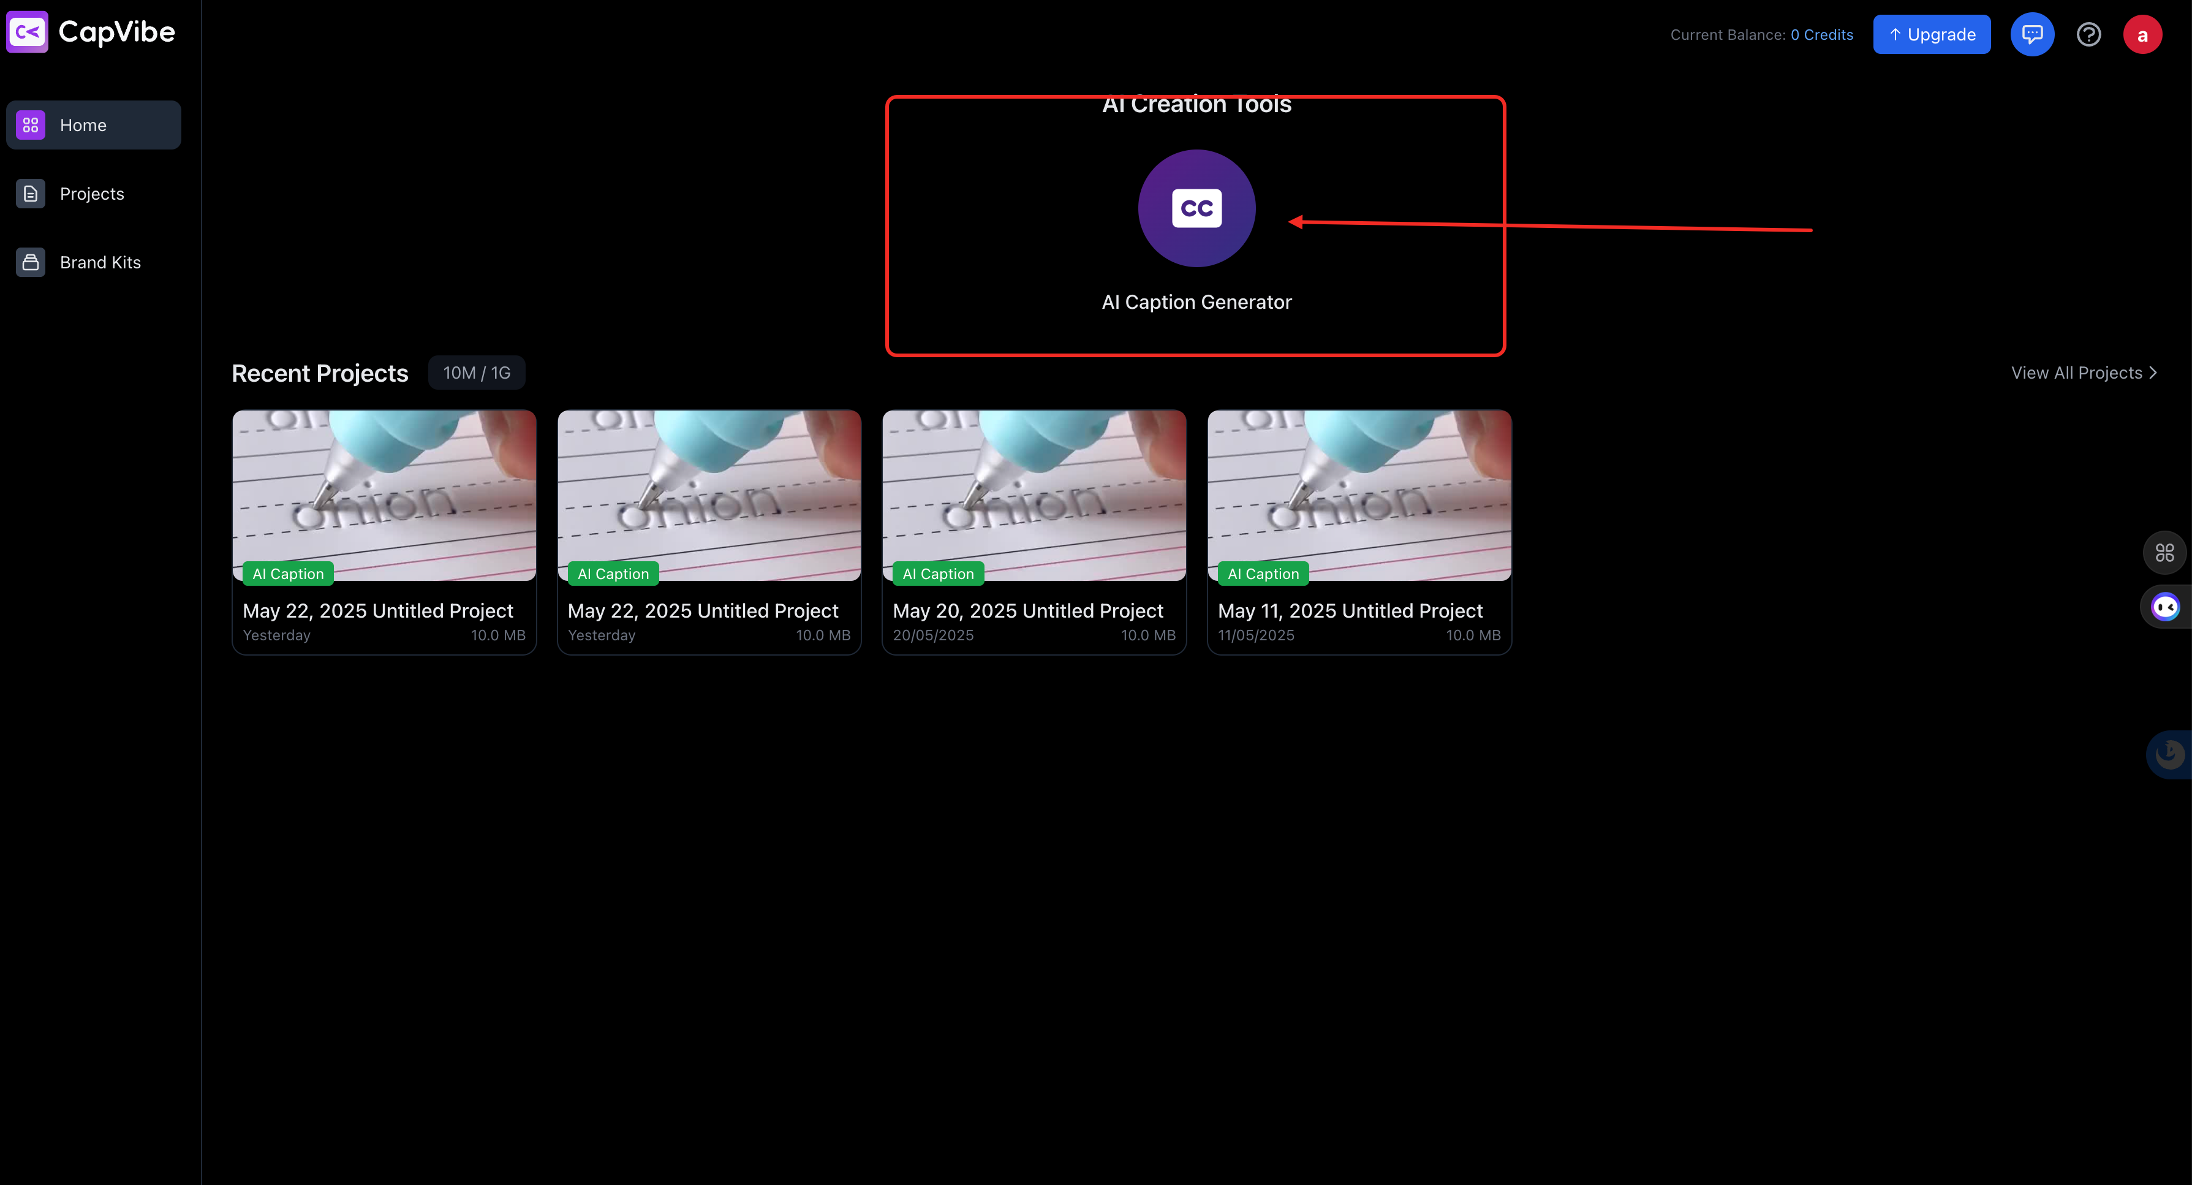This screenshot has height=1185, width=2192.
Task: Open Brand Kits in the sidebar
Action: point(100,262)
